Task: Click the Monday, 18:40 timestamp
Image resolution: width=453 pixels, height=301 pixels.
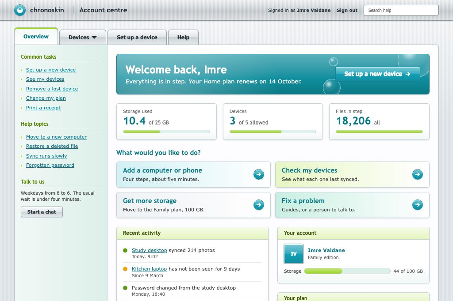Action: click(148, 294)
